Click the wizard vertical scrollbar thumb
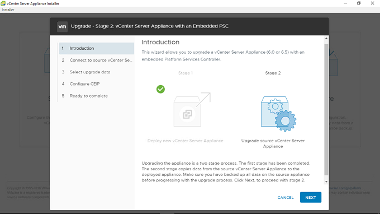Screen dimensions: 380x214 coord(326,109)
